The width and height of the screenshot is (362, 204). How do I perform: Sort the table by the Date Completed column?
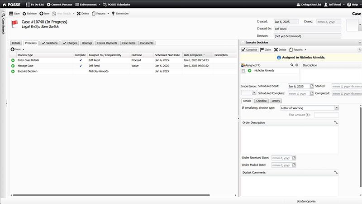tap(197, 55)
